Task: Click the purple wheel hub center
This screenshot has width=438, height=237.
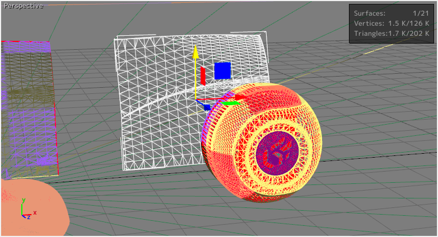Action: pyautogui.click(x=277, y=152)
